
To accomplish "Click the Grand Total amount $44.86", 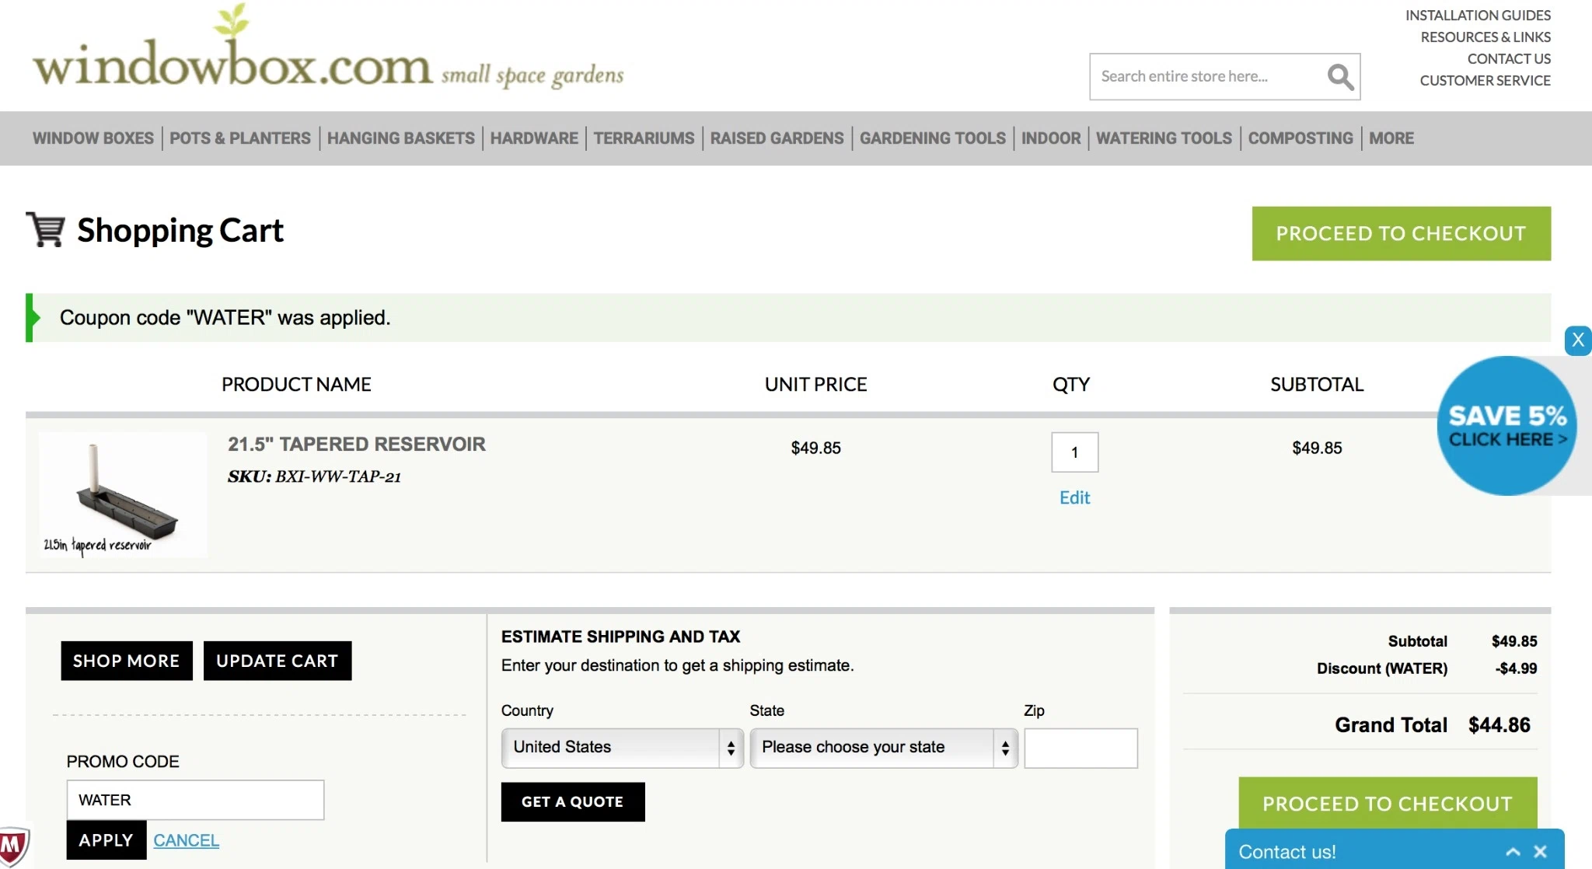I will click(1499, 725).
